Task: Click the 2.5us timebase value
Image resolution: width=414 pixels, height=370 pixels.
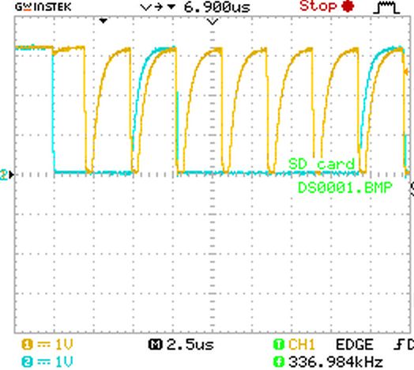Action: point(190,345)
